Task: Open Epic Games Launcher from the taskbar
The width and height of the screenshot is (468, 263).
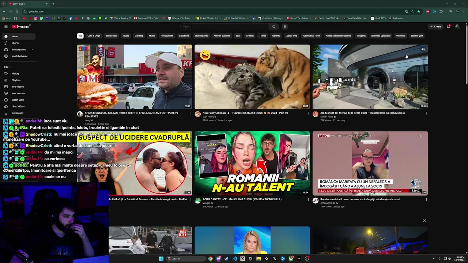Action: (250, 259)
